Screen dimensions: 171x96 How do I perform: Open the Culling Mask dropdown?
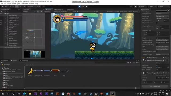click(x=162, y=13)
